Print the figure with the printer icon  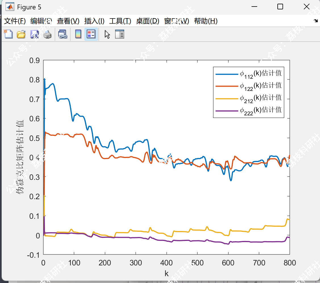(x=47, y=34)
